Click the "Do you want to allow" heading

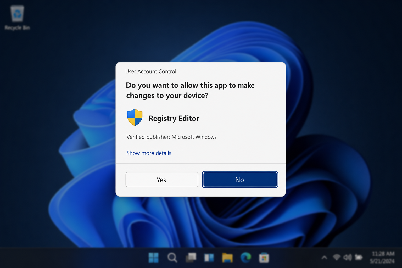190,90
